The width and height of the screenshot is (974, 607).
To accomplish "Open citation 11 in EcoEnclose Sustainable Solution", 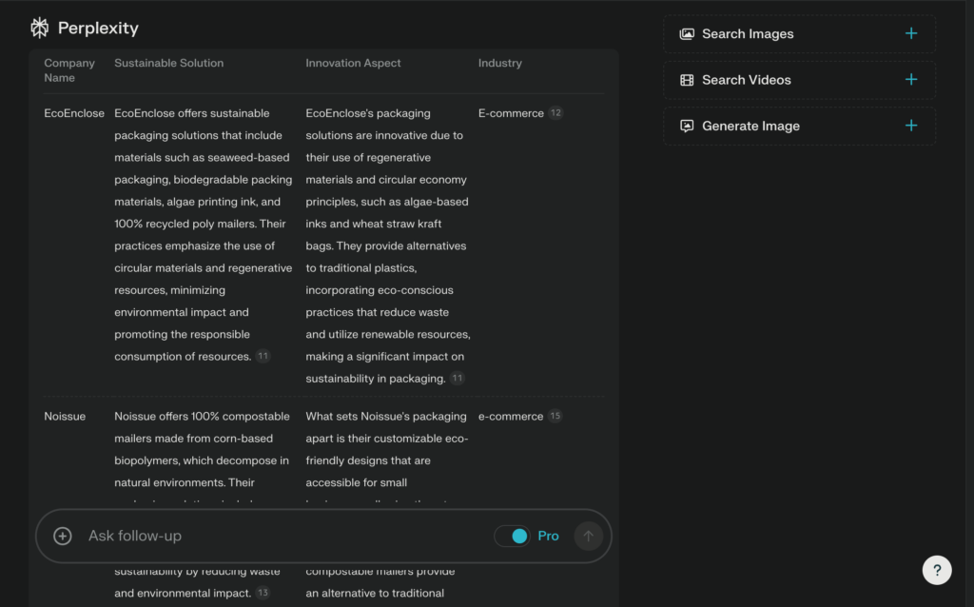I will (263, 357).
